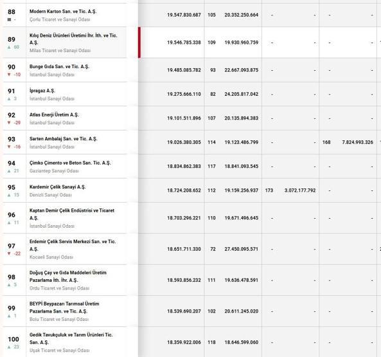Click the green up arrow under rank 89
Image resolution: width=381 pixels, height=357 pixels.
[9, 47]
